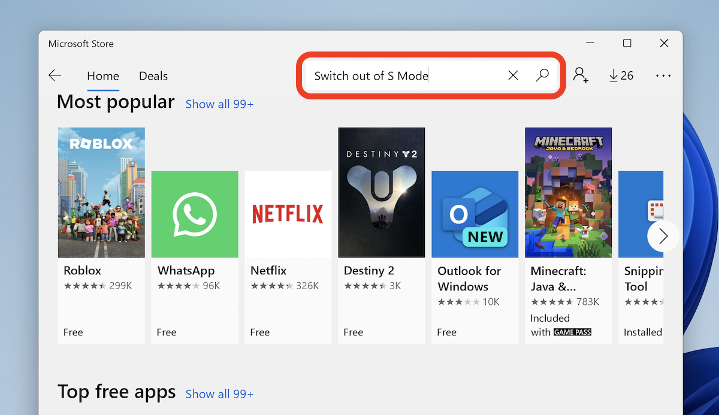Viewport: 719px width, 415px height.
Task: Open the See more ellipsis menu
Action: coord(663,75)
